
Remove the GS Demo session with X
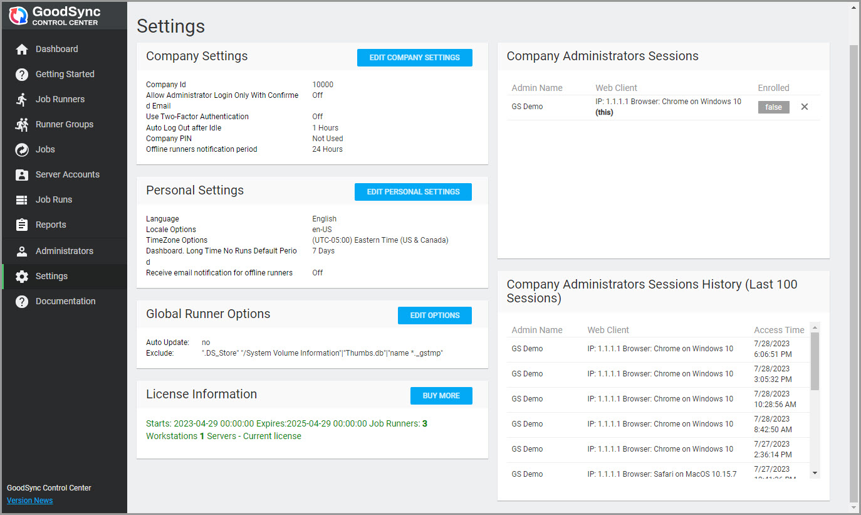[x=805, y=107]
